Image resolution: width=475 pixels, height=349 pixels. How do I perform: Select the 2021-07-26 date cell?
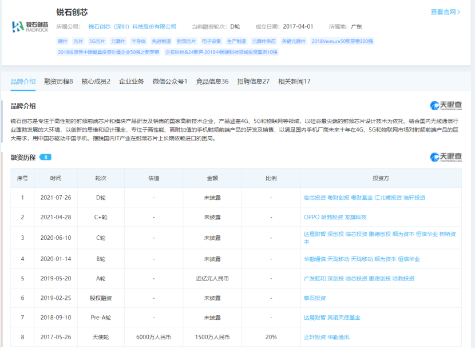[x=56, y=198]
